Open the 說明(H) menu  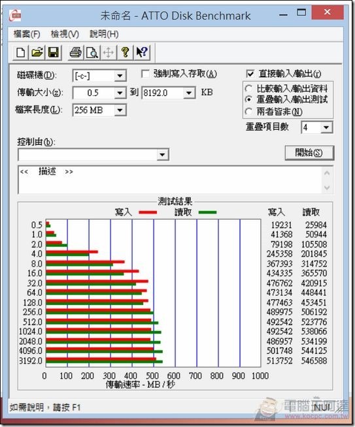click(x=104, y=35)
